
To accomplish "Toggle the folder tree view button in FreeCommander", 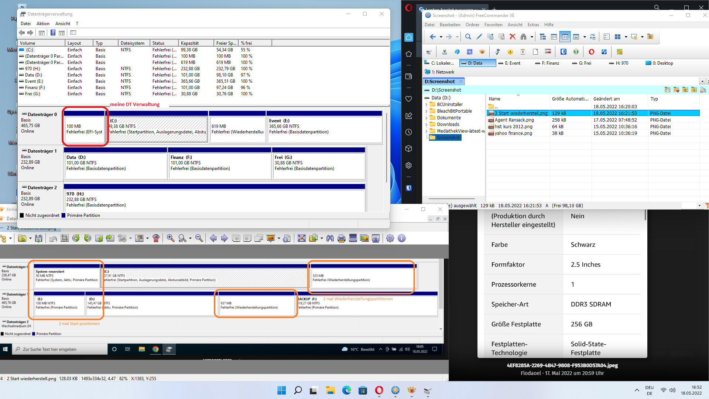I will 542,37.
